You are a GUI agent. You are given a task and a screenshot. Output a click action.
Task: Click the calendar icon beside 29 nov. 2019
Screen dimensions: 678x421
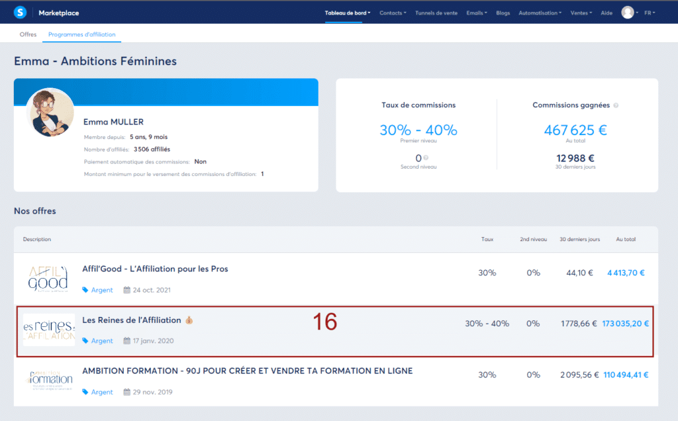126,392
